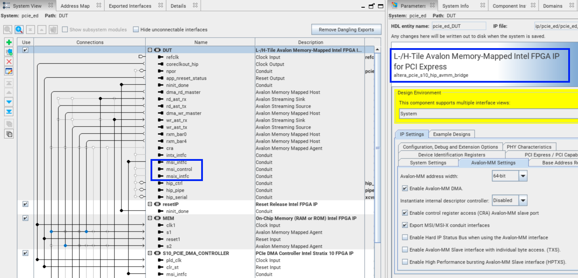Collapse the S10_PCIE_DMA_CONTROLLER tree node
Viewport: 578px width, 278px height.
coord(150,253)
